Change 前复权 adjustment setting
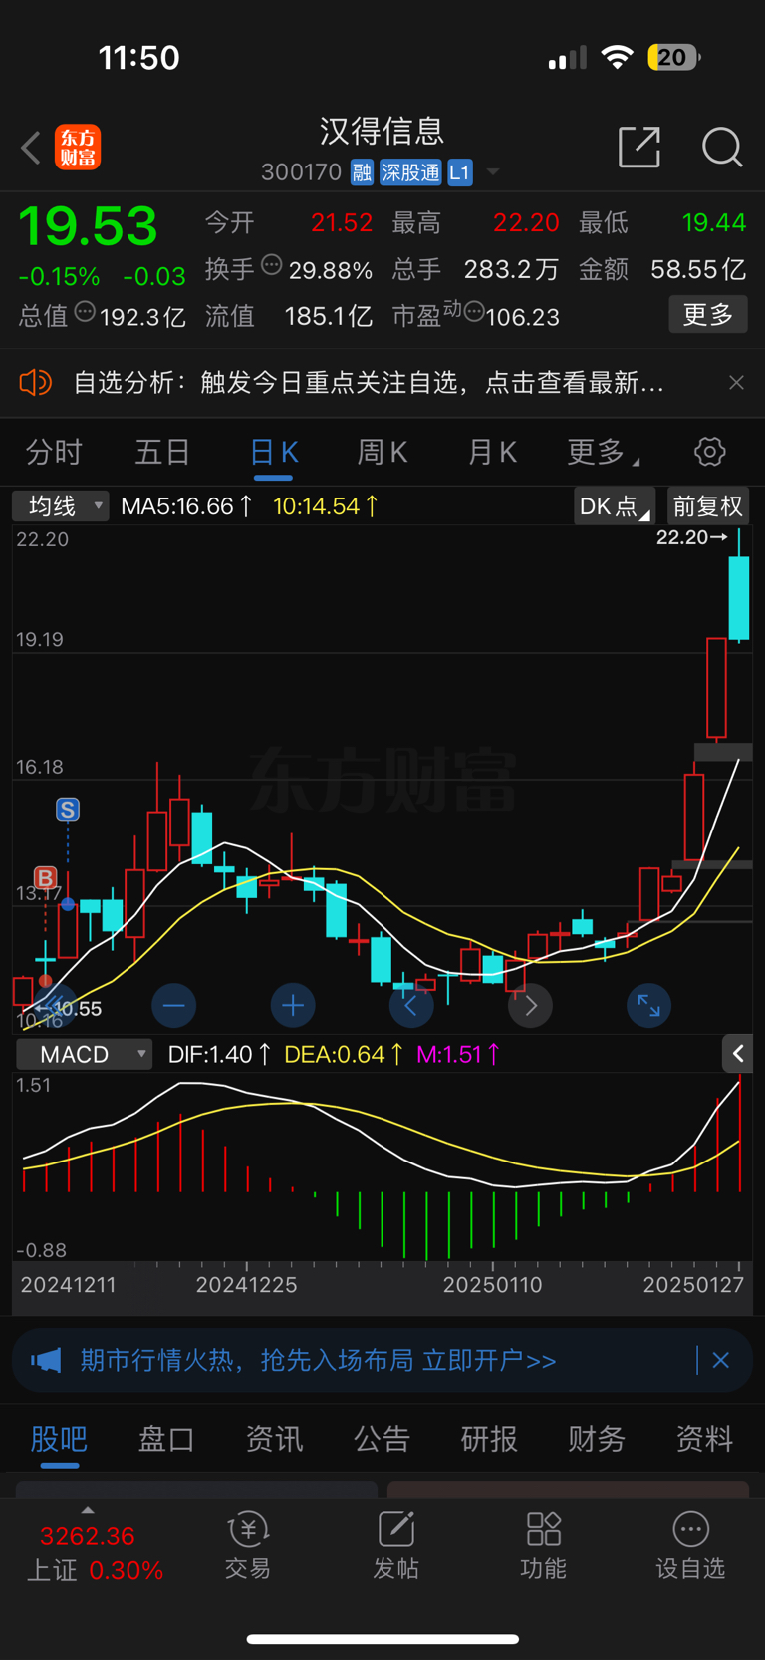Viewport: 766px width, 1660px height. click(708, 506)
